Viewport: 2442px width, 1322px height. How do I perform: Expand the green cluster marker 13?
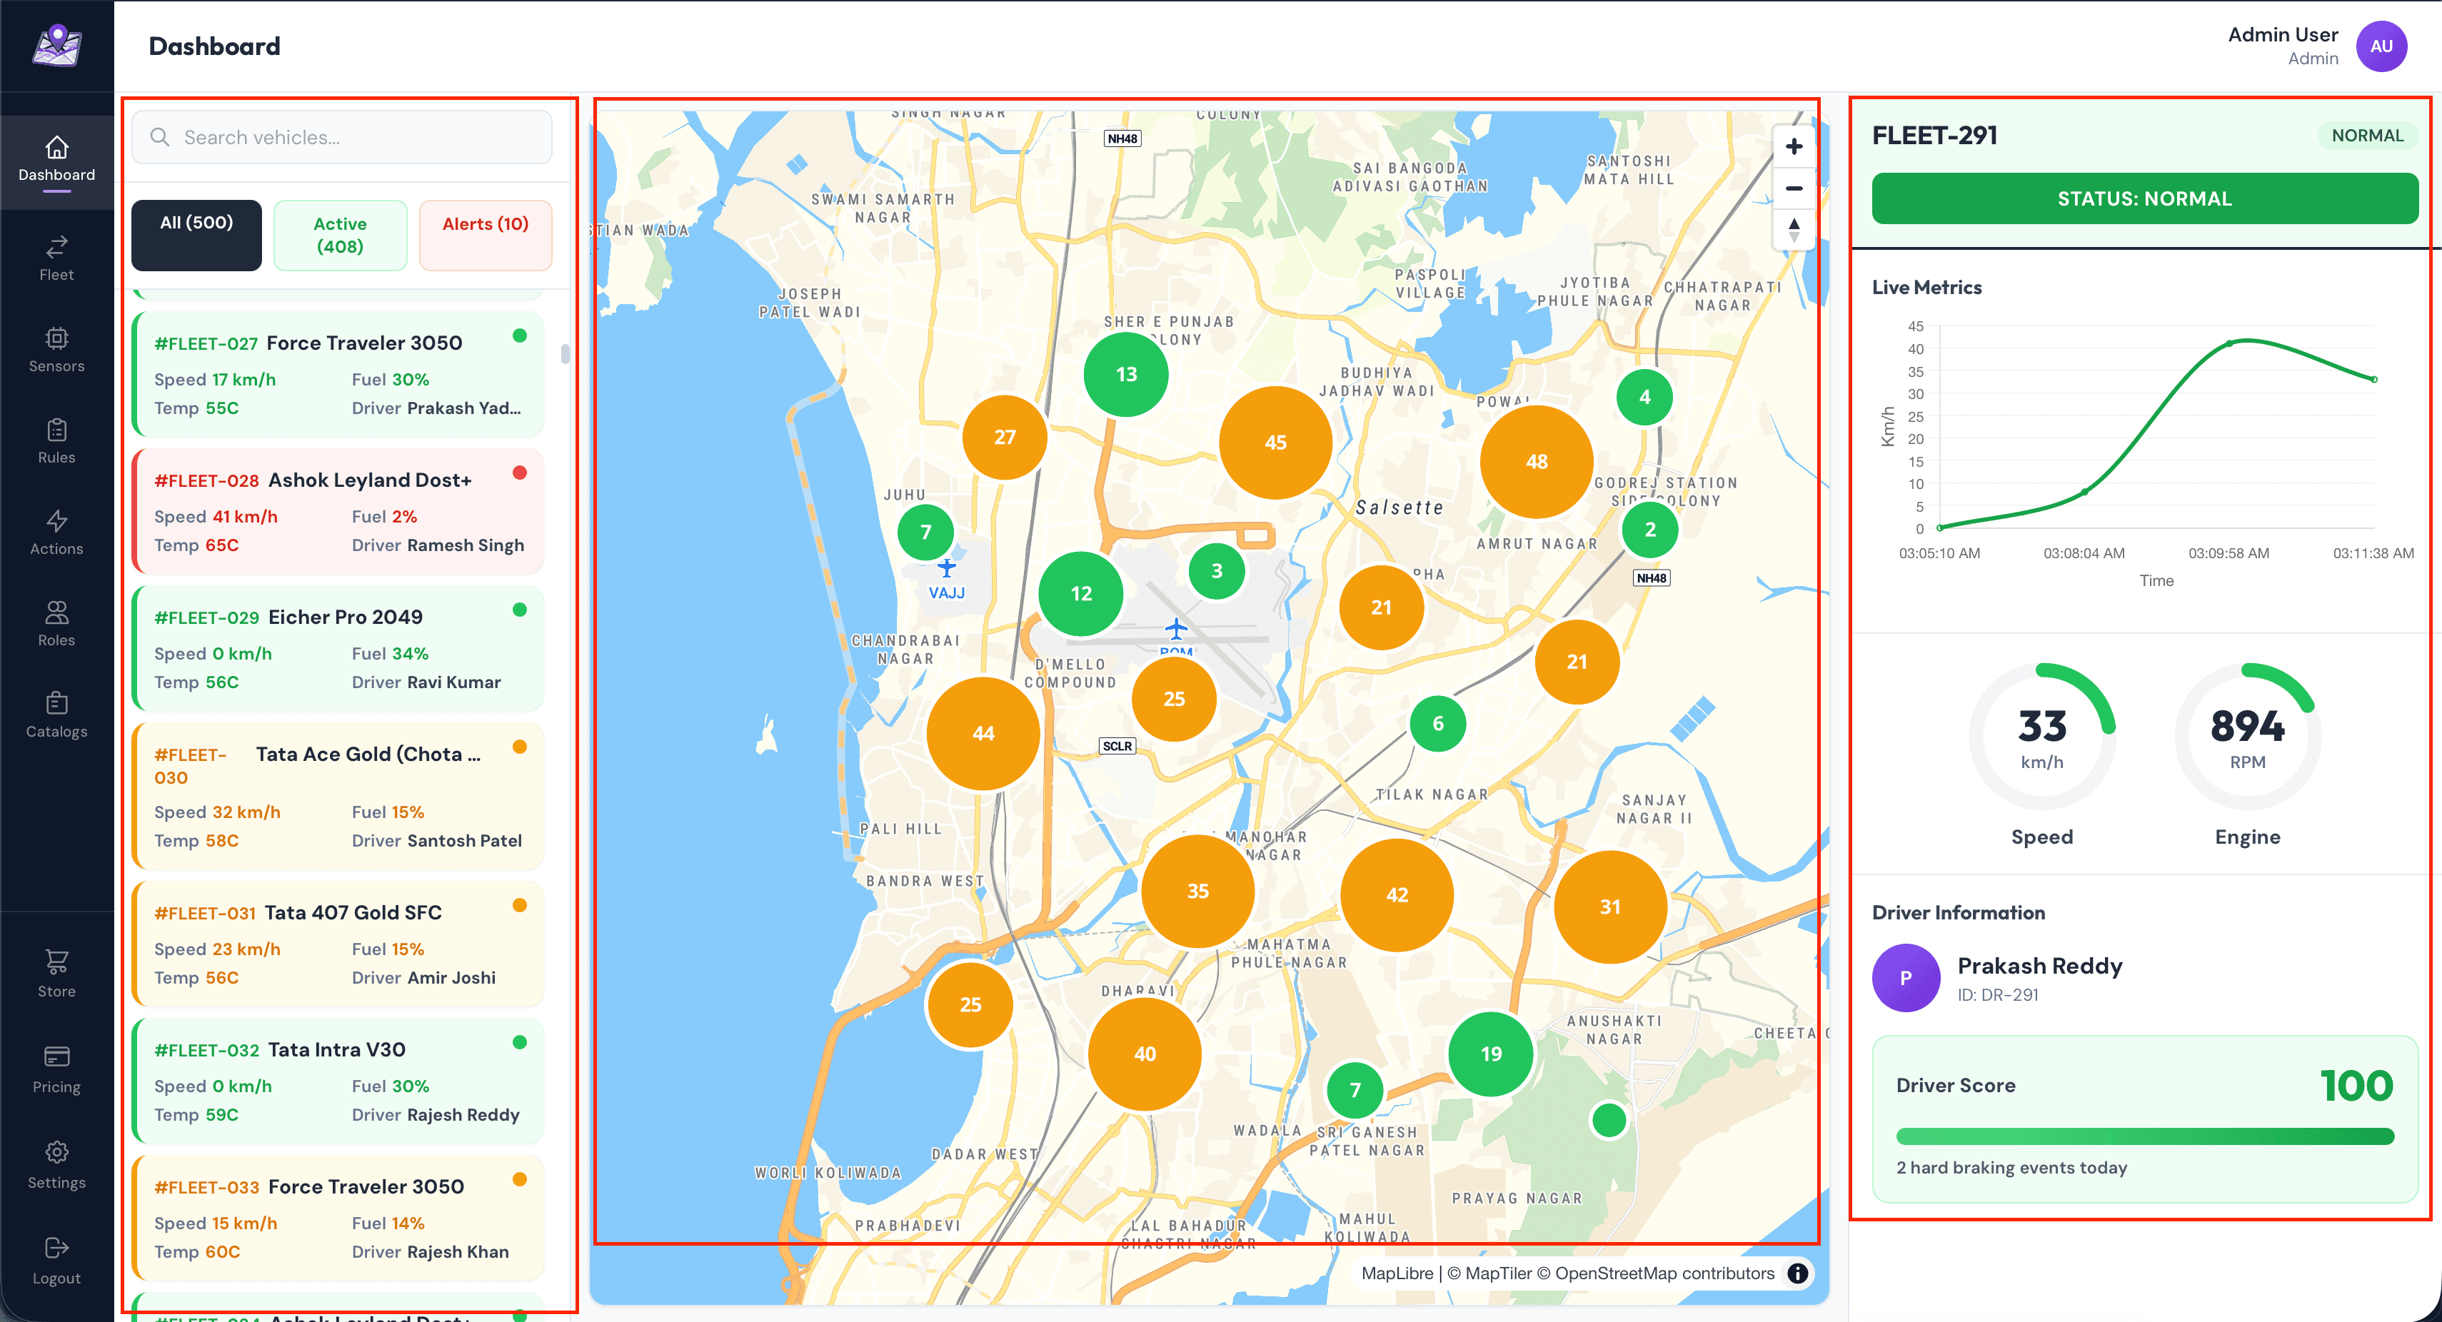tap(1125, 374)
